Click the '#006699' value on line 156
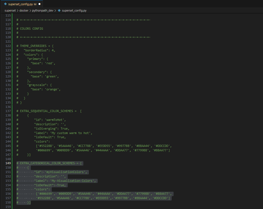 pyautogui.click(x=46, y=194)
